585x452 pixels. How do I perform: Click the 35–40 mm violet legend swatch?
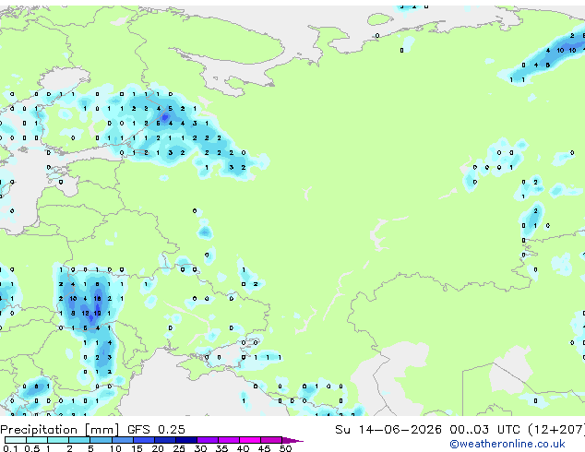coord(228,440)
